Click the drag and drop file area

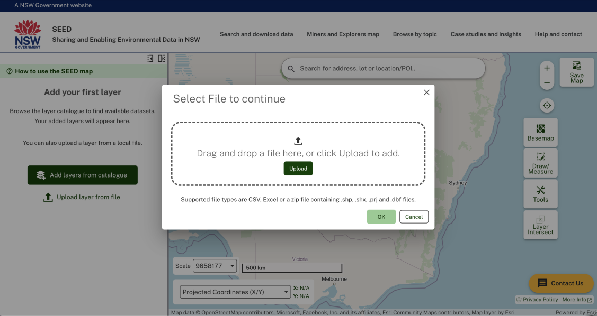point(298,154)
